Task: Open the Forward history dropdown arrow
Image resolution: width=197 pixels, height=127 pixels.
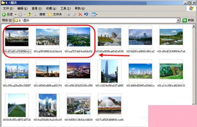Action: [x=25, y=15]
